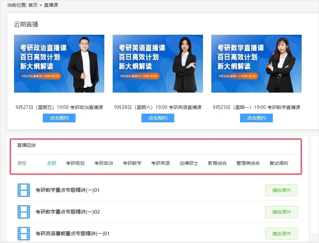Switch to the 考研规划 filter tab
This screenshot has width=319, height=243.
[x=75, y=163]
